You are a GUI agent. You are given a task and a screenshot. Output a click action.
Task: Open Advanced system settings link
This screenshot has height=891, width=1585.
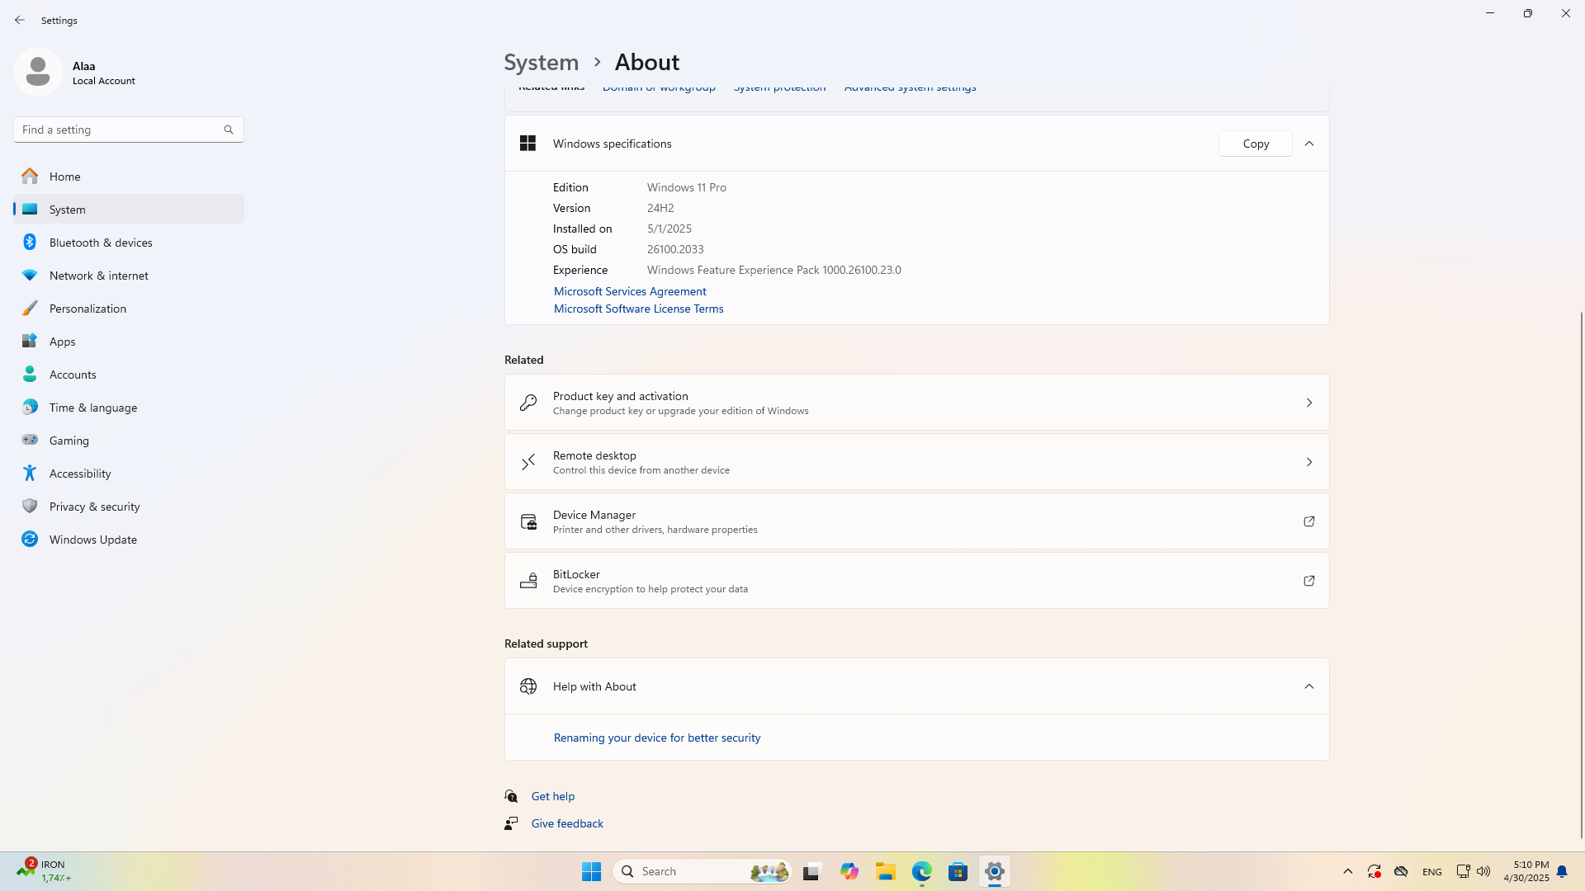click(910, 87)
